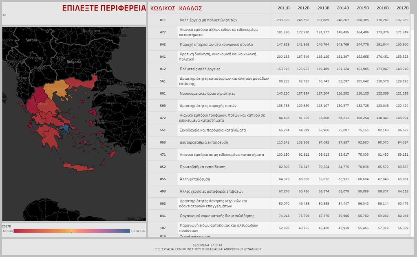Viewport: 417px width, 257px height.
Task: Click cell value 129,192
Action: coord(402,81)
